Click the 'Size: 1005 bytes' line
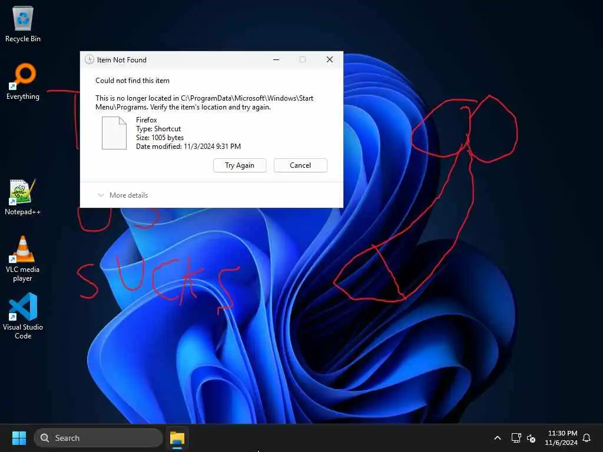This screenshot has height=452, width=603. point(160,138)
